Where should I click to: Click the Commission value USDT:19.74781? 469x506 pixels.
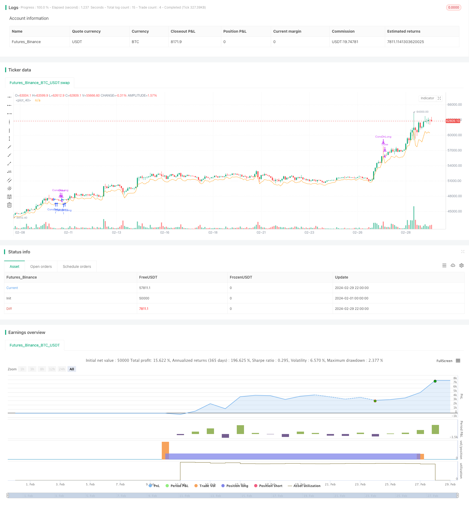345,42
